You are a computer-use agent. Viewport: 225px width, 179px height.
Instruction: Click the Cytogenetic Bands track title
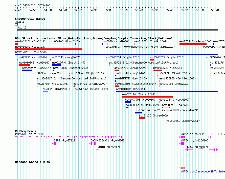(30, 19)
